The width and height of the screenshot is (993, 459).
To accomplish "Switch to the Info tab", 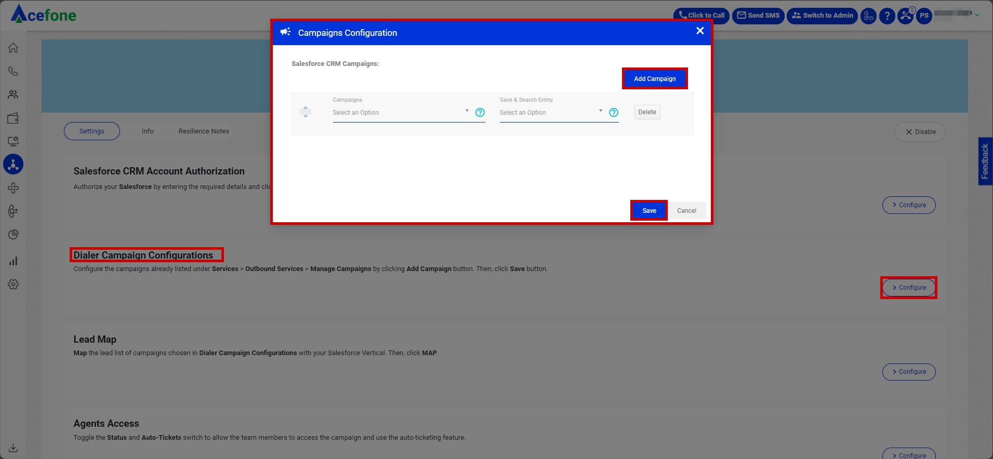I will point(148,131).
